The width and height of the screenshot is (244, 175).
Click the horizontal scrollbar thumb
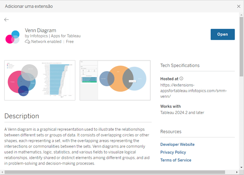(115, 172)
